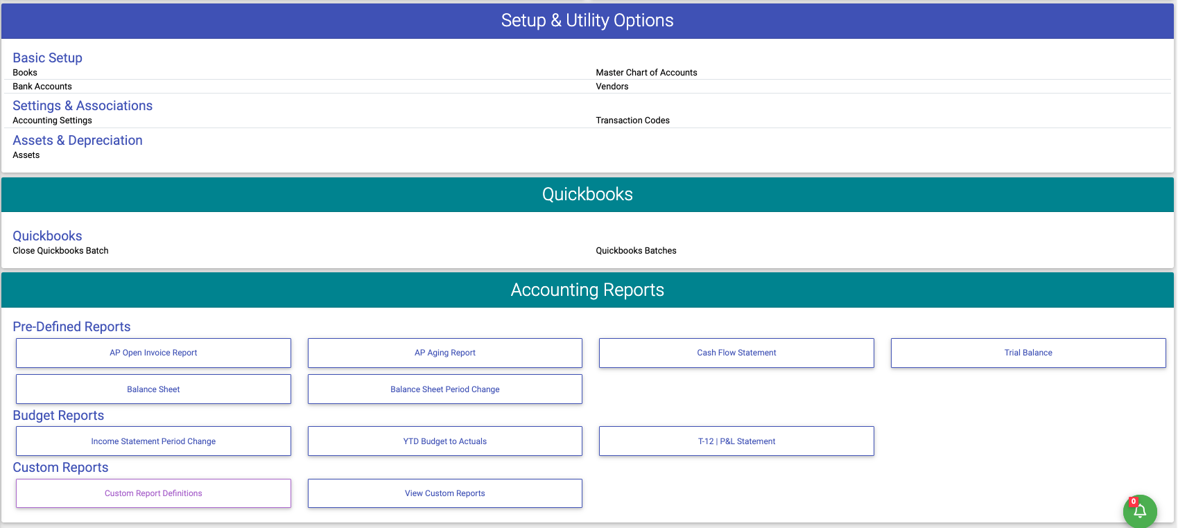Open Bank Accounts setup

click(42, 87)
